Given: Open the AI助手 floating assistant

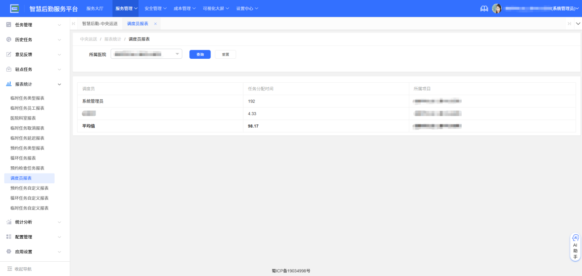Looking at the screenshot, I should tap(575, 247).
